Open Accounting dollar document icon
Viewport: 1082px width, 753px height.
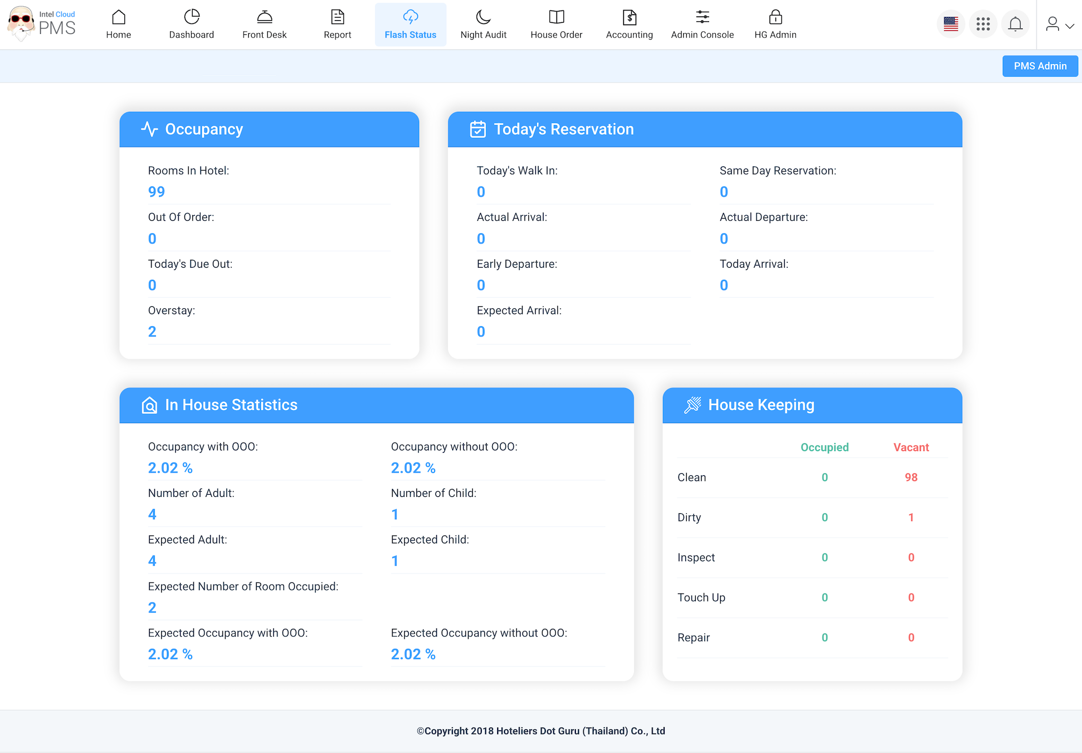pos(629,17)
